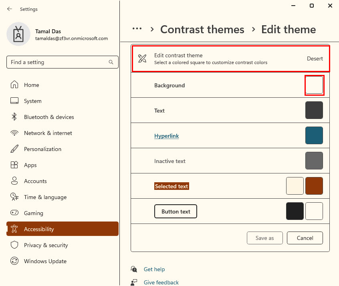Choose the brown Selected text swatch
This screenshot has height=286, width=339.
pyautogui.click(x=314, y=186)
